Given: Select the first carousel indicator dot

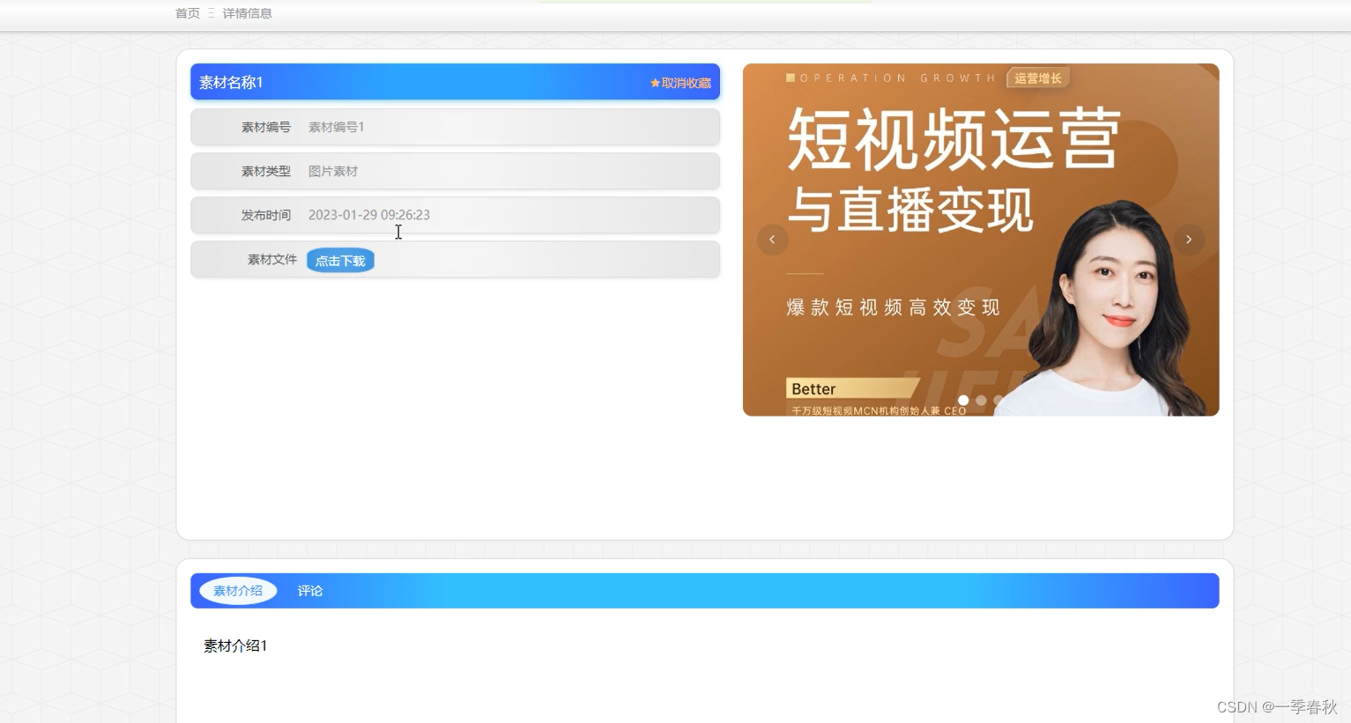Looking at the screenshot, I should [963, 400].
